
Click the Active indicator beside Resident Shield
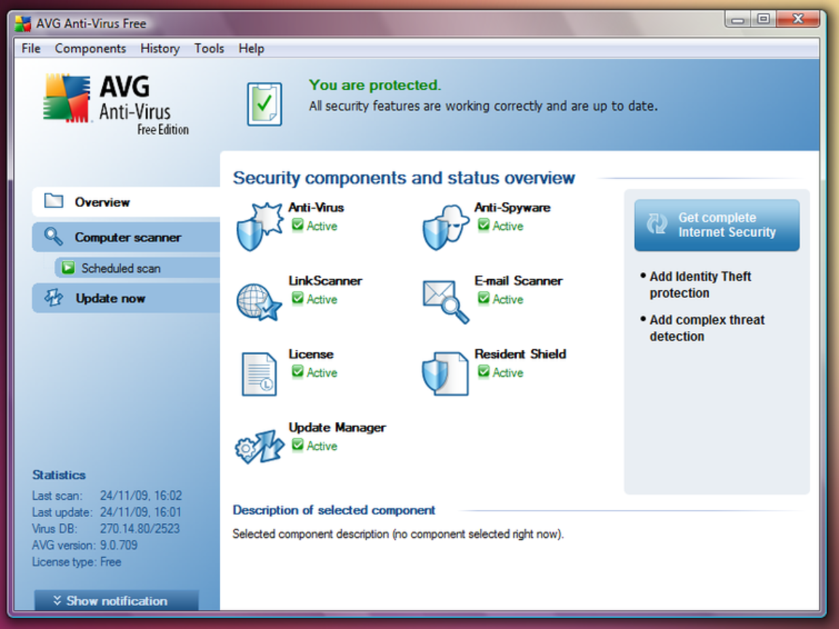pos(500,373)
